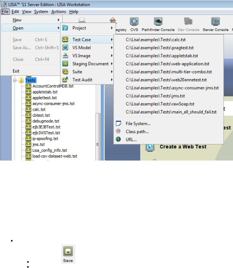The height and width of the screenshot is (268, 233).
Task: Expand the VS Model submenu arrow
Action: (x=112, y=47)
